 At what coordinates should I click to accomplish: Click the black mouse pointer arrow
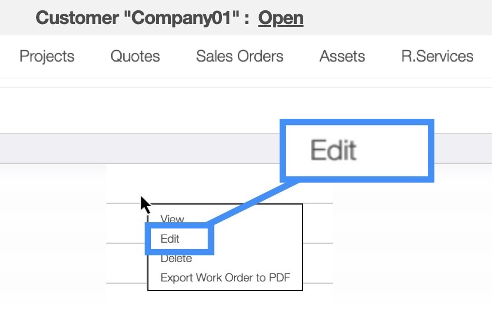145,204
